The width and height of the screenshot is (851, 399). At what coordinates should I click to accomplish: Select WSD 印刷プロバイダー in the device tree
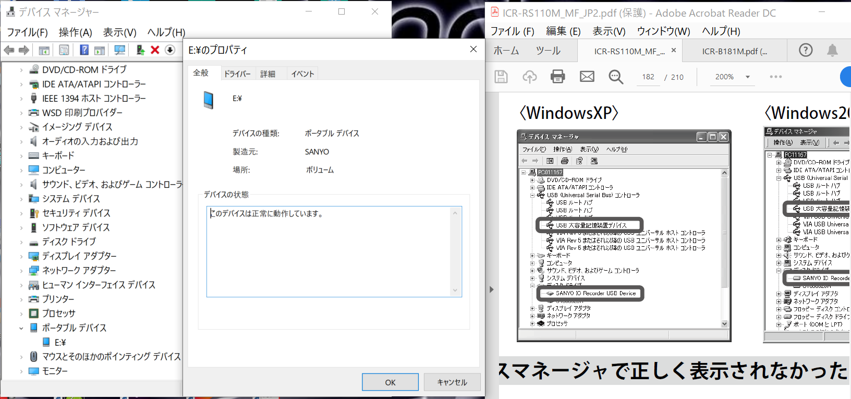click(x=82, y=113)
